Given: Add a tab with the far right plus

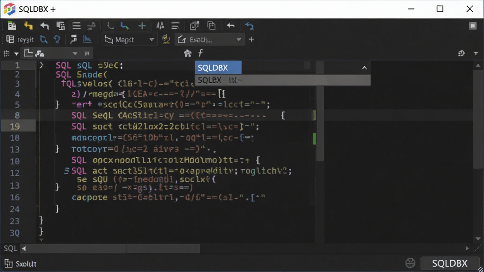Looking at the screenshot, I should point(475,53).
